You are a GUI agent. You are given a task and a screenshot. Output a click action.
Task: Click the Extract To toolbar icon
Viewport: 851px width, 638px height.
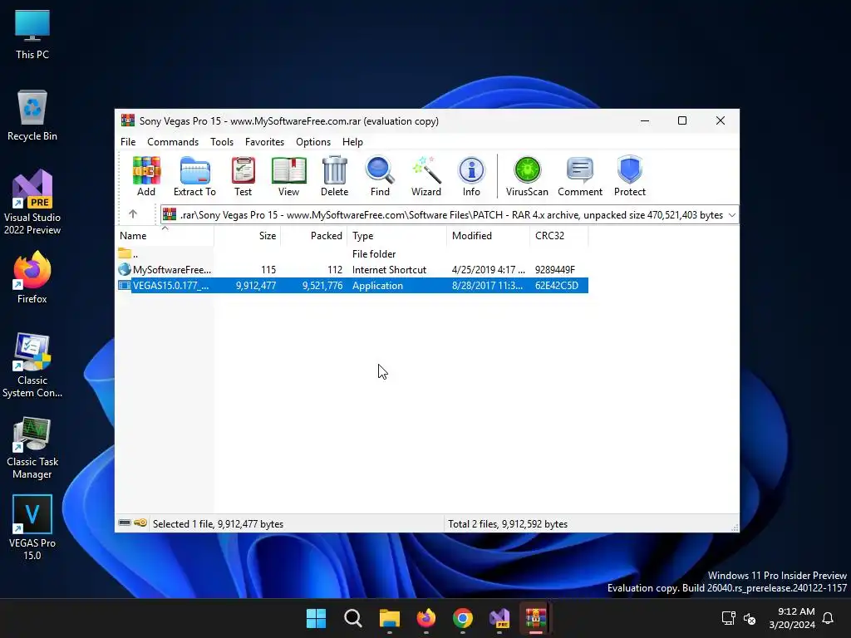click(194, 176)
